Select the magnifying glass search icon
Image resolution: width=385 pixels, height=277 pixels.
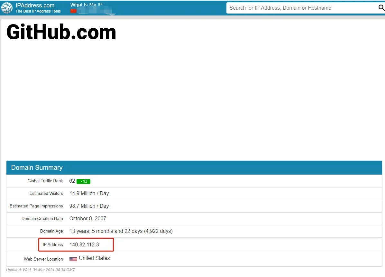tap(381, 7)
